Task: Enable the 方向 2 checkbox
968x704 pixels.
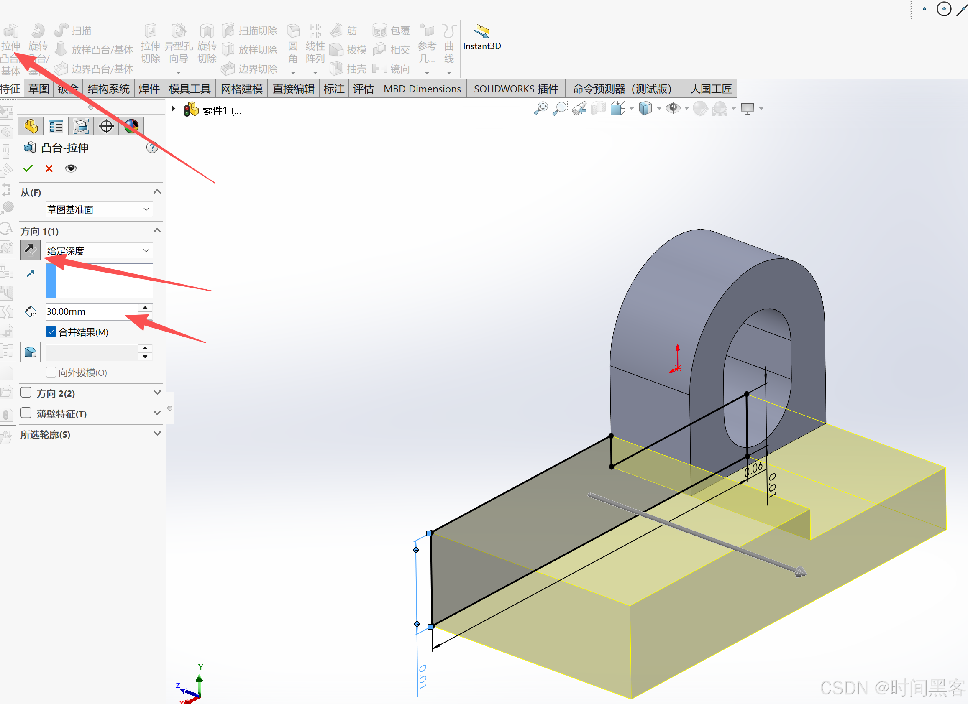Action: click(26, 393)
